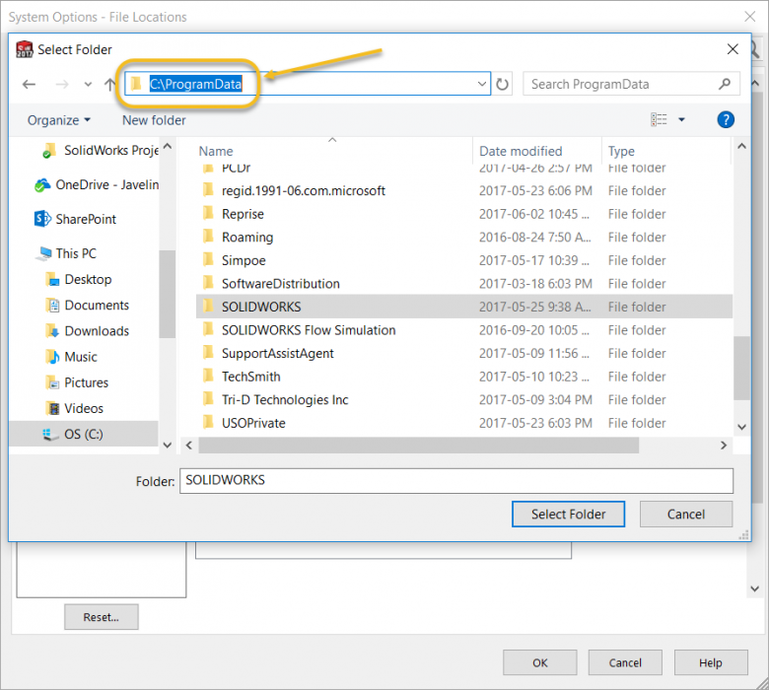Viewport: 769px width, 690px height.
Task: Open Pictures in the navigation pane
Action: click(77, 382)
